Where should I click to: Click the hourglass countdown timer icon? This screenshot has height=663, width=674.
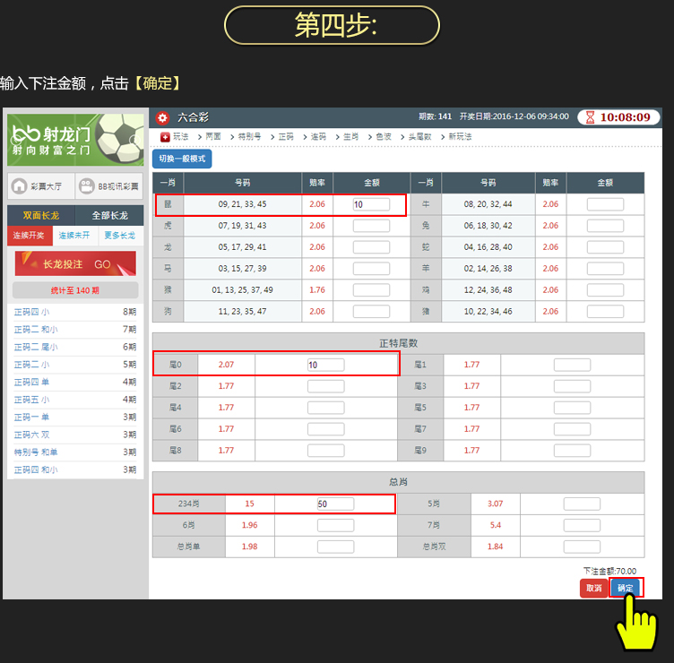pos(589,117)
